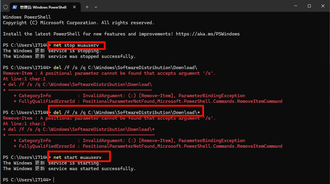Close the Windows PowerShell tab
This screenshot has width=330, height=184.
74,7
